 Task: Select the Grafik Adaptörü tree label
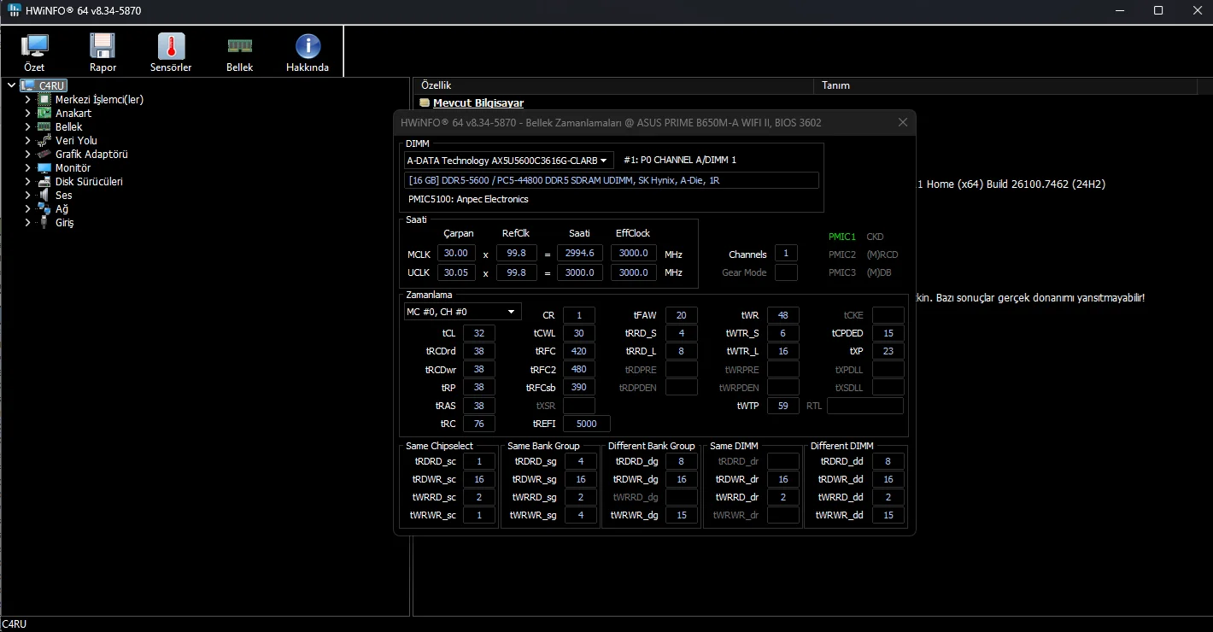(91, 154)
